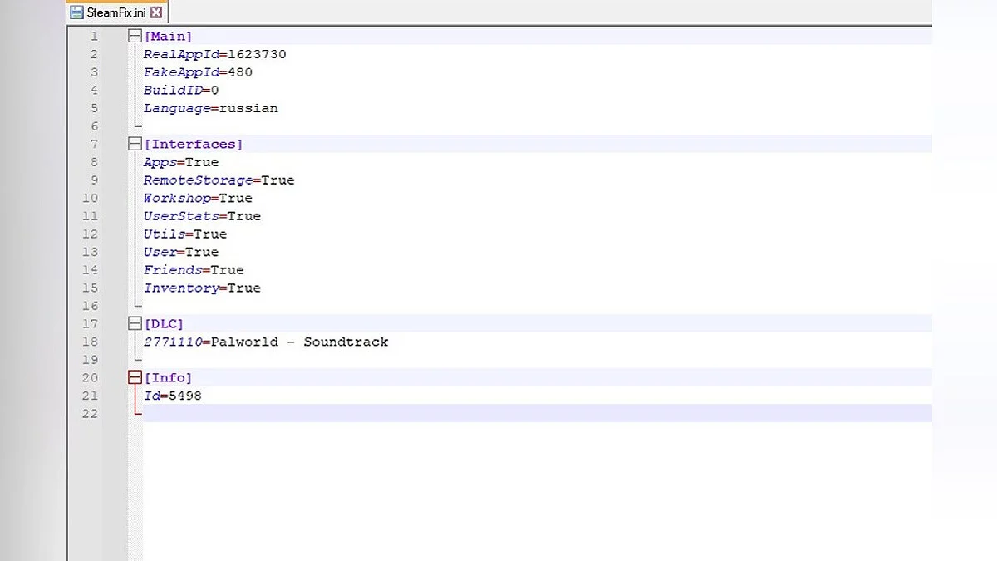Click the save icon on SteamFix.ini tab
This screenshot has width=997, height=561.
coord(77,12)
